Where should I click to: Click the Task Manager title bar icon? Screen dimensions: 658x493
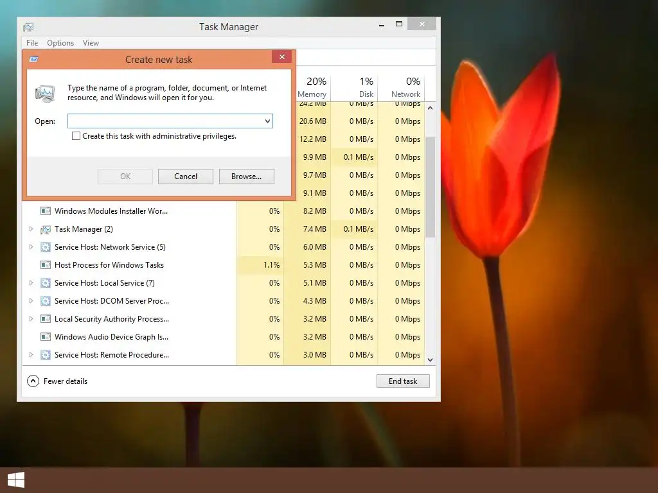pos(28,27)
